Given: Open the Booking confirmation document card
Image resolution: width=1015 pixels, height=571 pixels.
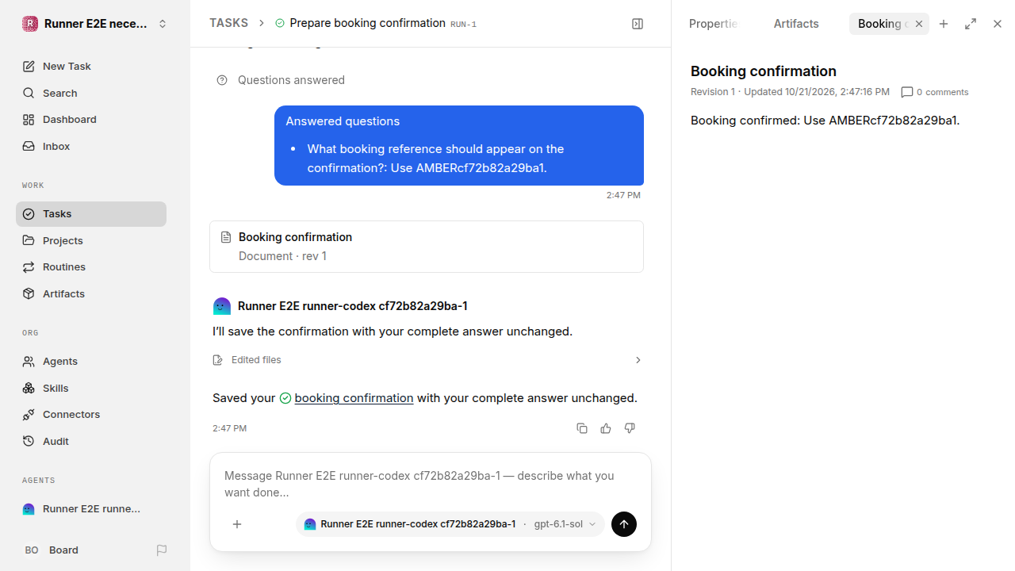Looking at the screenshot, I should (427, 247).
